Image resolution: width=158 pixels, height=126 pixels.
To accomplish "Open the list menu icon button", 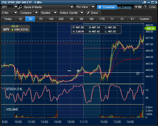I will tap(138, 7).
